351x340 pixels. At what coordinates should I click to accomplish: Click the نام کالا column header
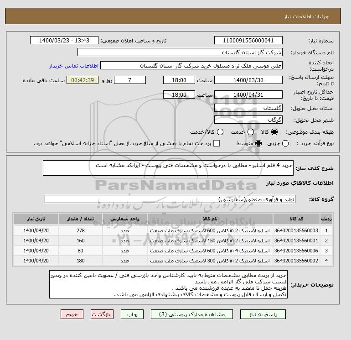[210, 219]
